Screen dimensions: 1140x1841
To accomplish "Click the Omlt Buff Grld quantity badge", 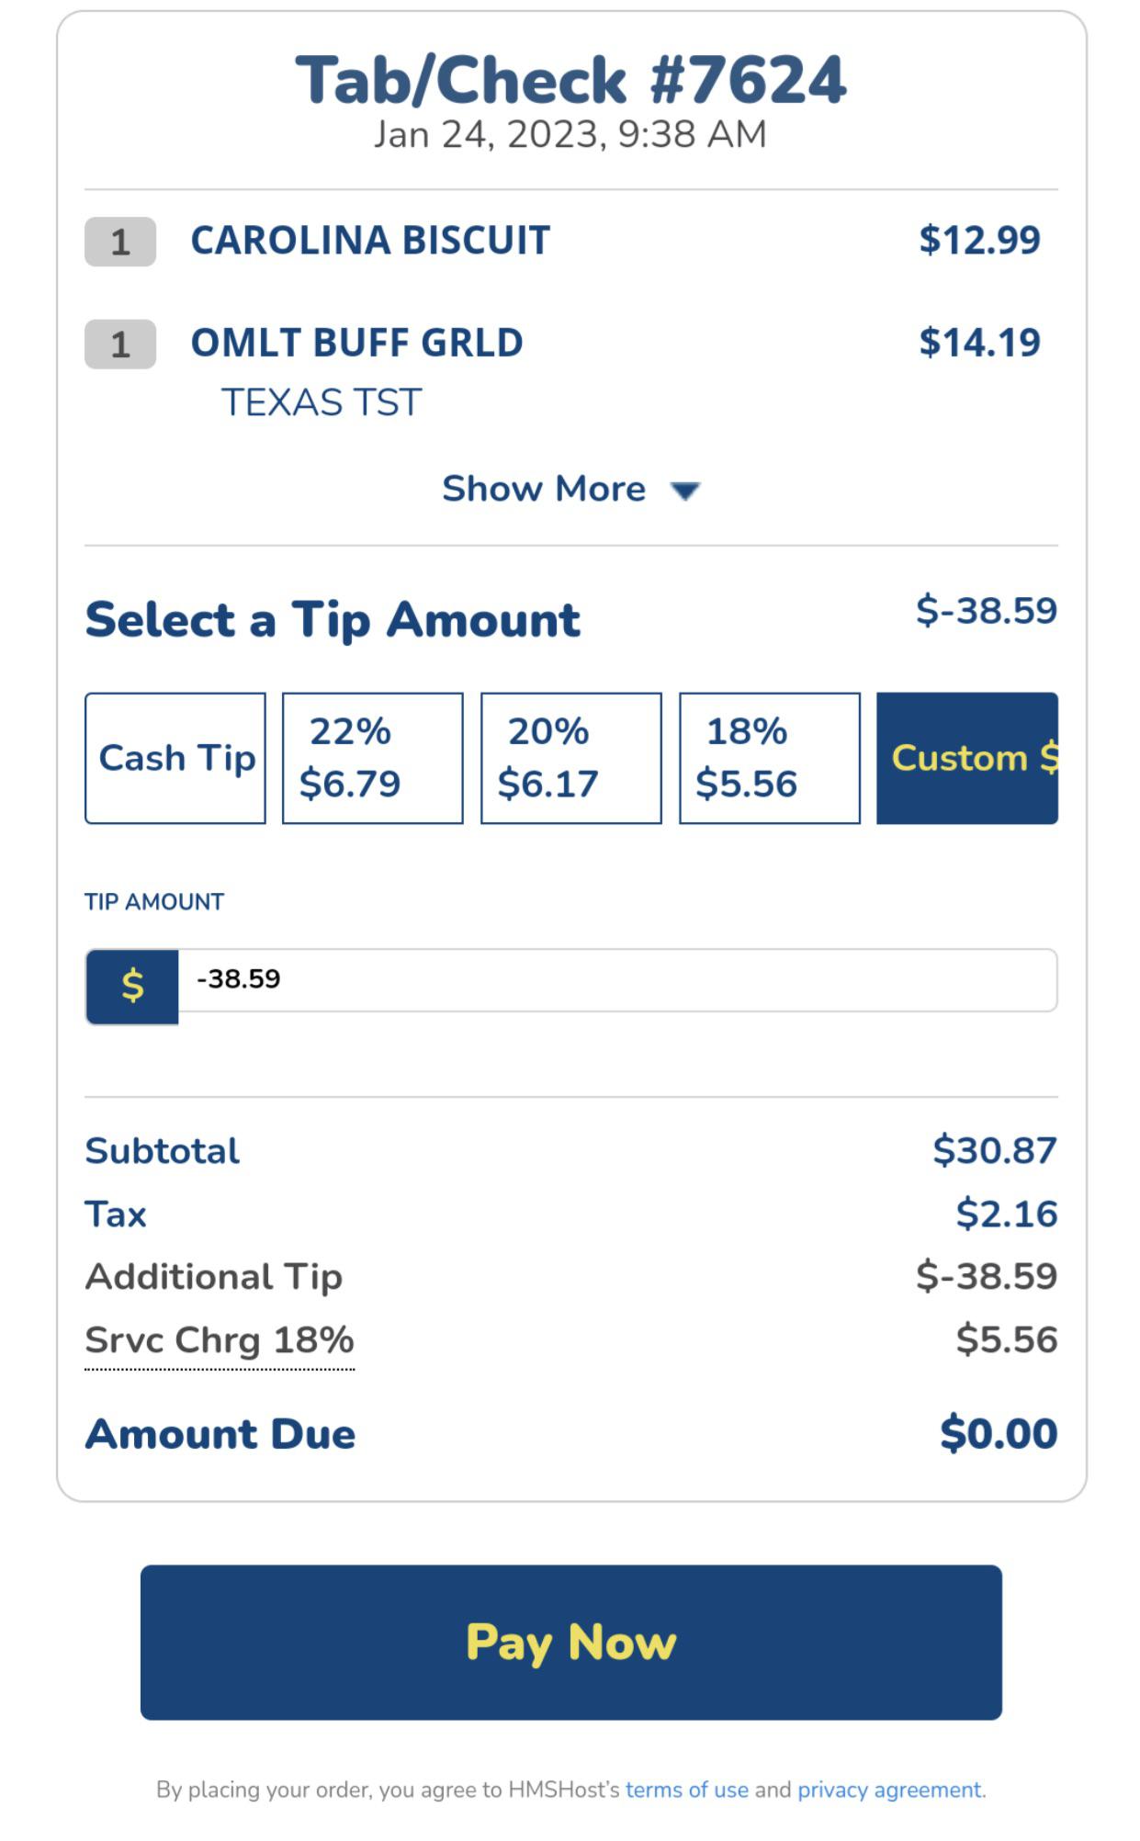I will 120,344.
